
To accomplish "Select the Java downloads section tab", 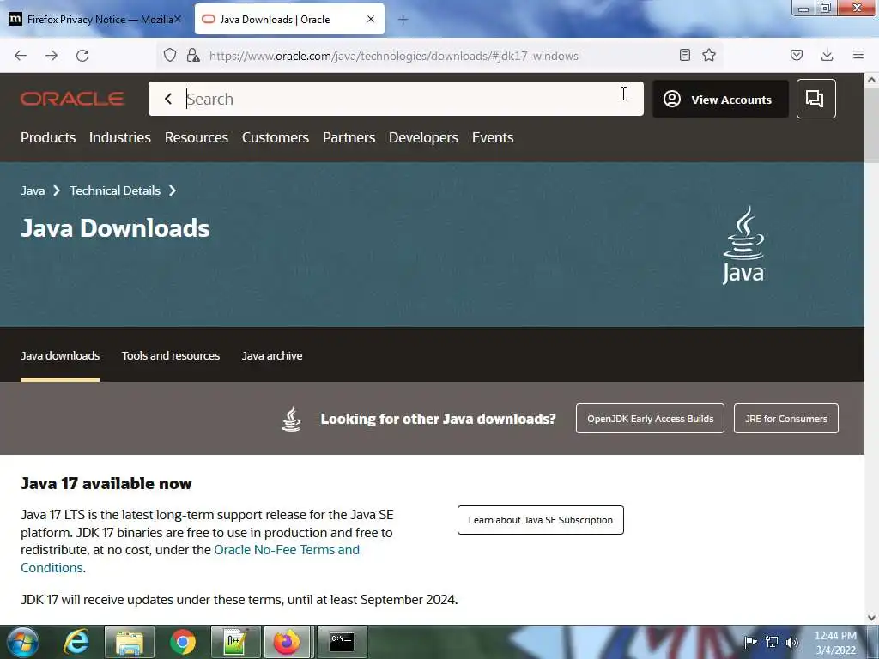I will [60, 355].
